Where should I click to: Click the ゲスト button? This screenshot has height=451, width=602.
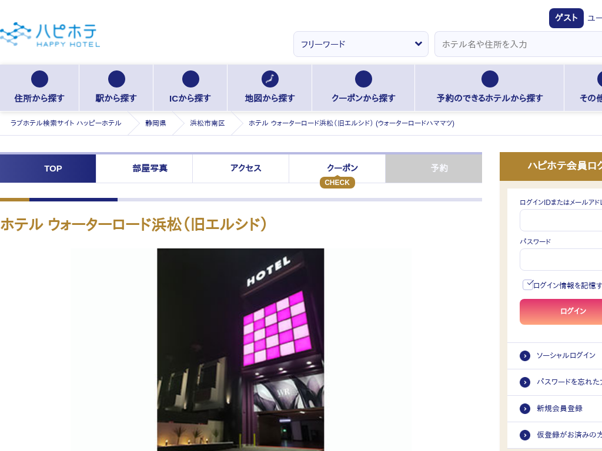[566, 18]
